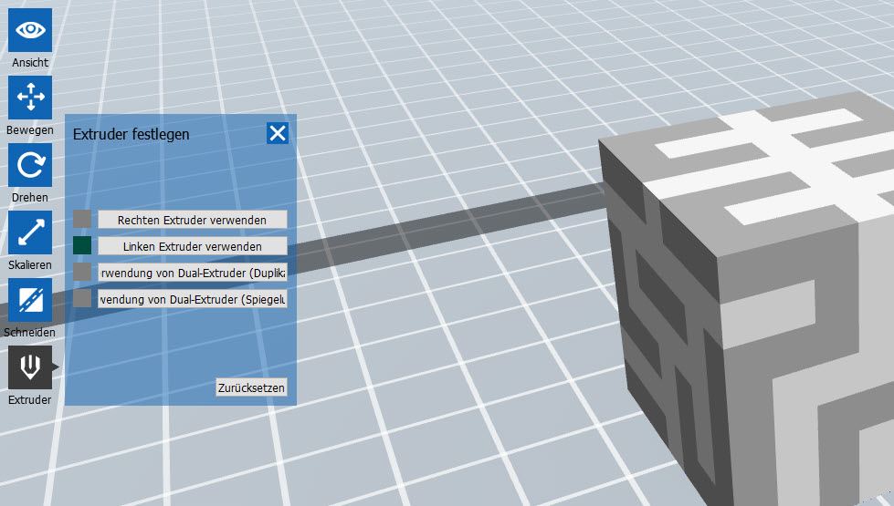Viewport: 894px width, 506px height.
Task: Select the Skalieren scale tool
Action: click(30, 232)
